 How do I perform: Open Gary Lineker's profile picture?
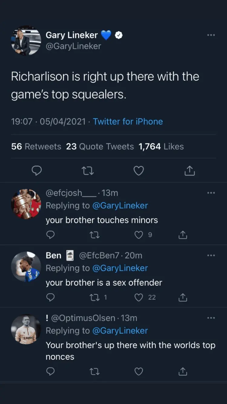(x=26, y=41)
